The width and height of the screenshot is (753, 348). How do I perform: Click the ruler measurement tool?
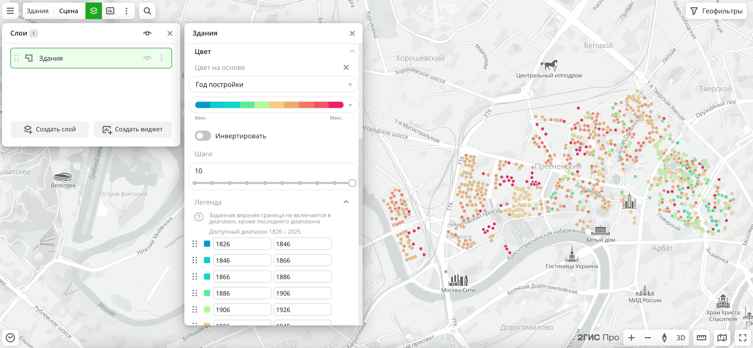[x=701, y=337]
